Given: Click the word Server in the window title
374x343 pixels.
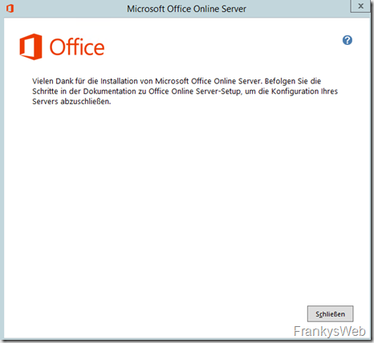Looking at the screenshot, I should coord(234,9).
